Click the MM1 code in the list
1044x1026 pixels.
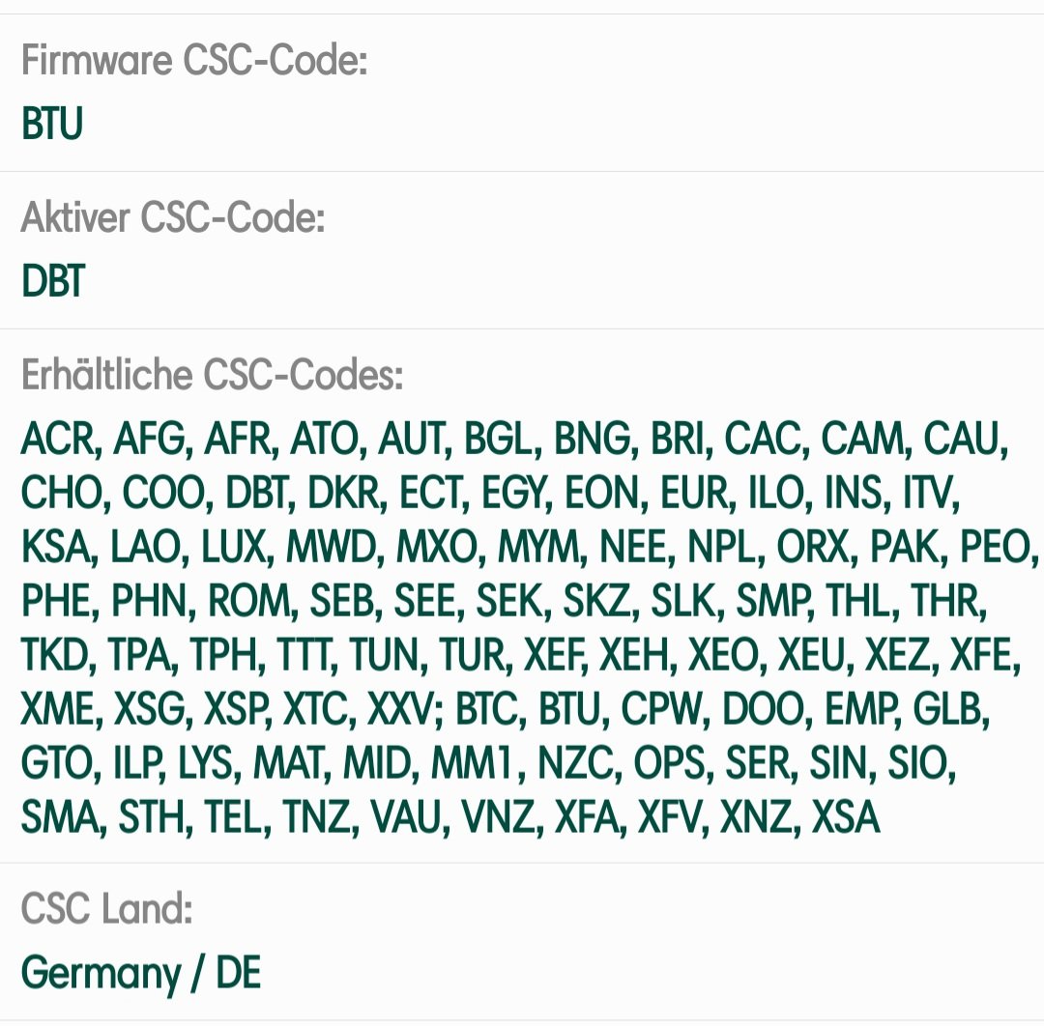coord(474,763)
